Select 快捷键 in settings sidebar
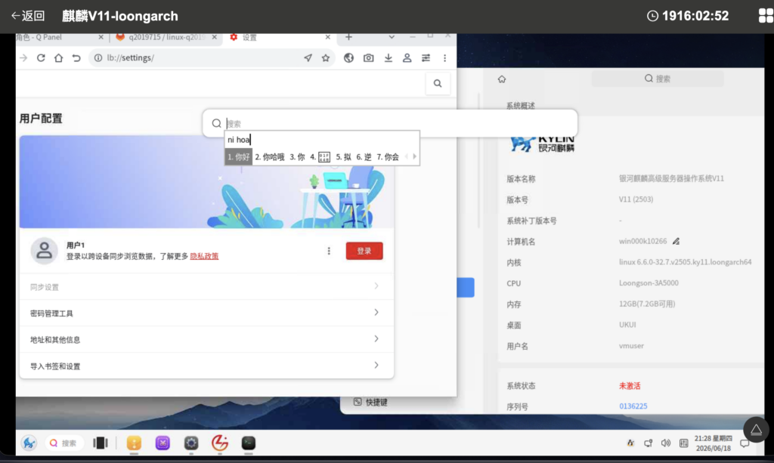This screenshot has width=774, height=463. pos(370,403)
